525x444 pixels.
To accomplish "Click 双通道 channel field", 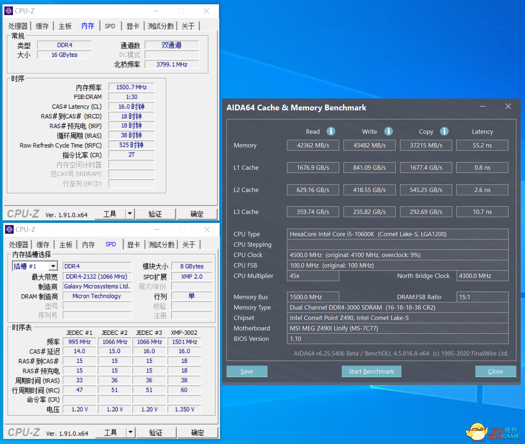I will pyautogui.click(x=172, y=45).
